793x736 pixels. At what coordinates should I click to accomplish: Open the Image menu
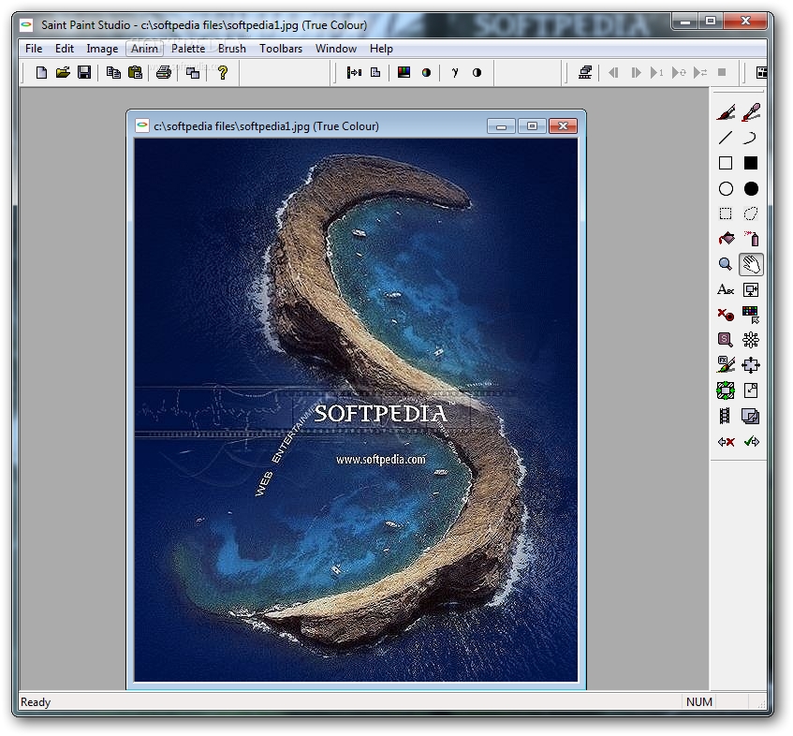pos(102,49)
